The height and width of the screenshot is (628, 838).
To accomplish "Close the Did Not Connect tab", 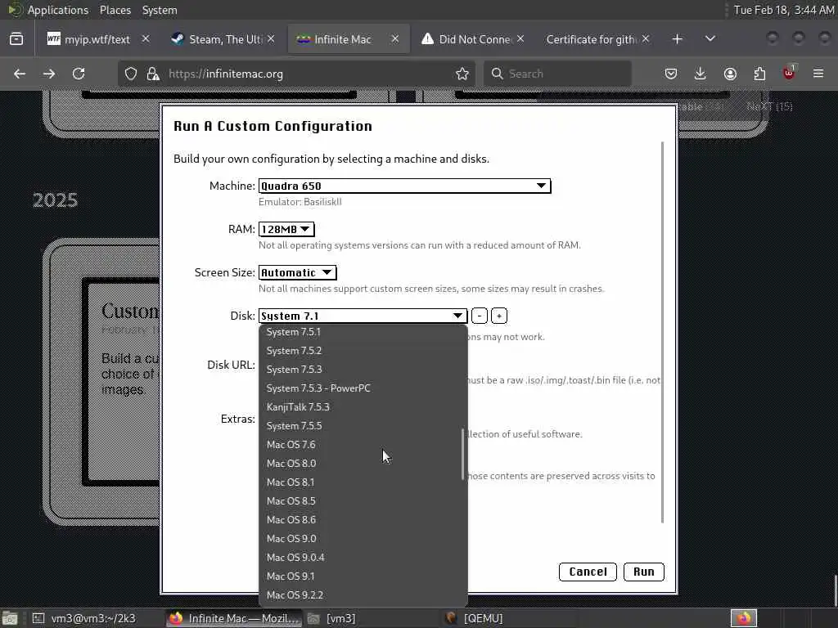I will pyautogui.click(x=520, y=39).
